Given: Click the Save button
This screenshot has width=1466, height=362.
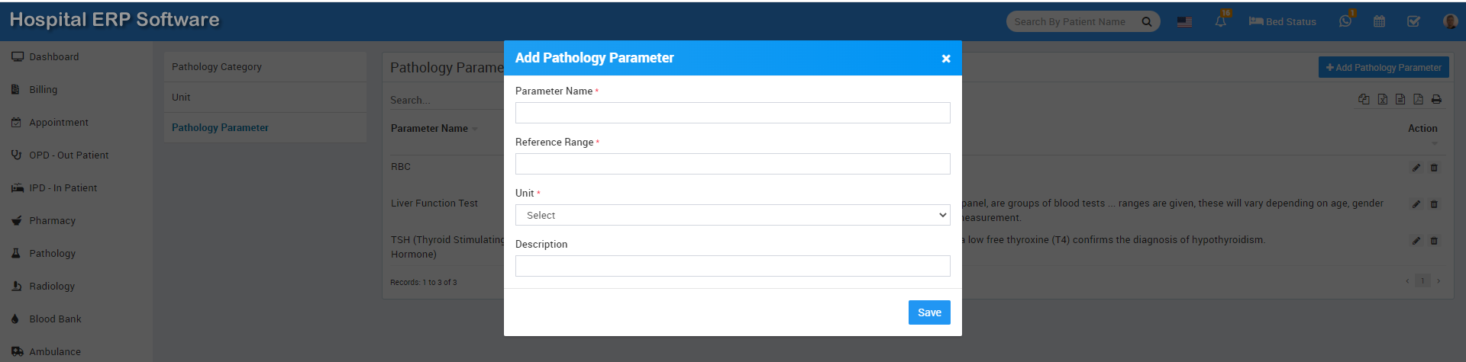Looking at the screenshot, I should tap(928, 312).
